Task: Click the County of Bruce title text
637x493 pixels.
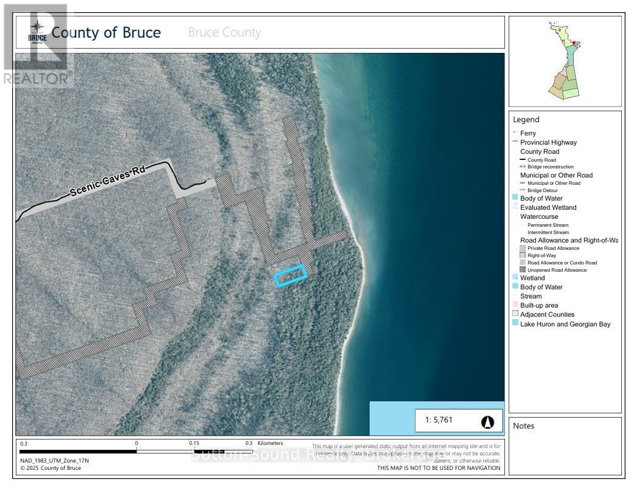Action: pyautogui.click(x=106, y=32)
